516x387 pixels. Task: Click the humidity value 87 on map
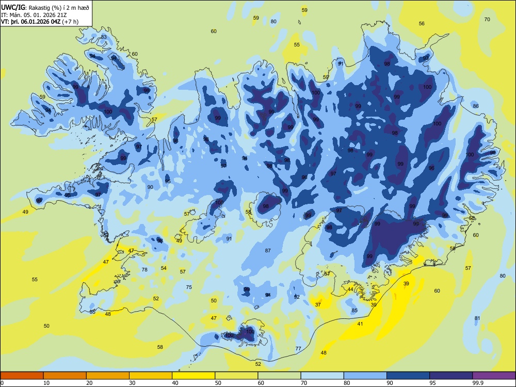[268, 250]
